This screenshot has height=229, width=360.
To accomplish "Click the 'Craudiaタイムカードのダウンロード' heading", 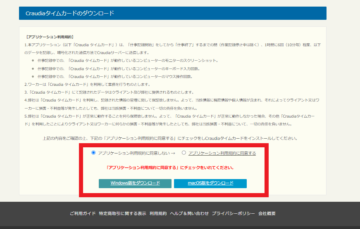I will (70, 13).
